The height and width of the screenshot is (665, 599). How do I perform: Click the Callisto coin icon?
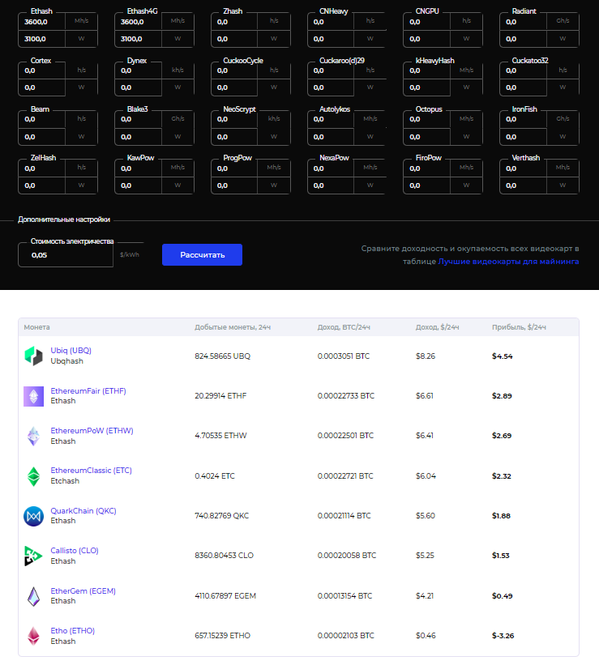coord(33,556)
